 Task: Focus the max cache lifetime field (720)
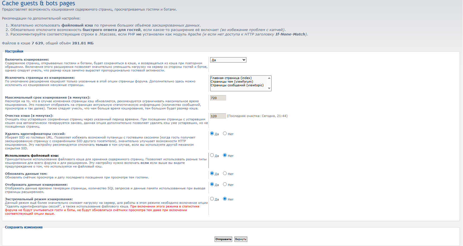218,98
